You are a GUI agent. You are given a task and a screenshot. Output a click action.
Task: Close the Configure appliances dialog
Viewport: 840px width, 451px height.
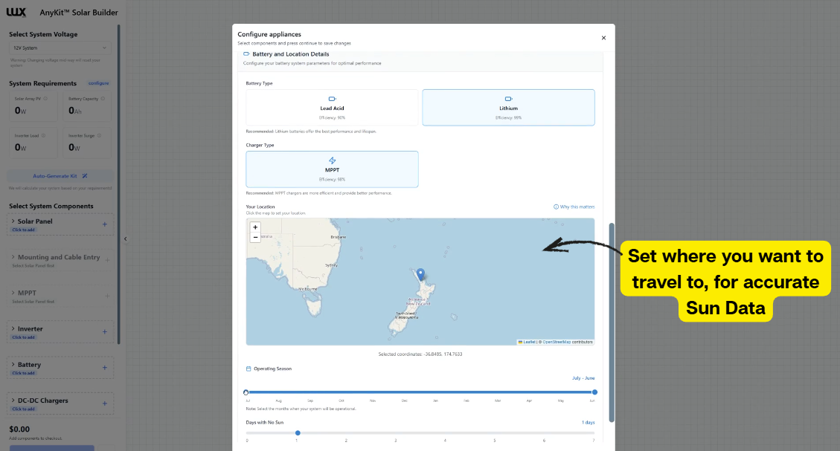click(603, 38)
